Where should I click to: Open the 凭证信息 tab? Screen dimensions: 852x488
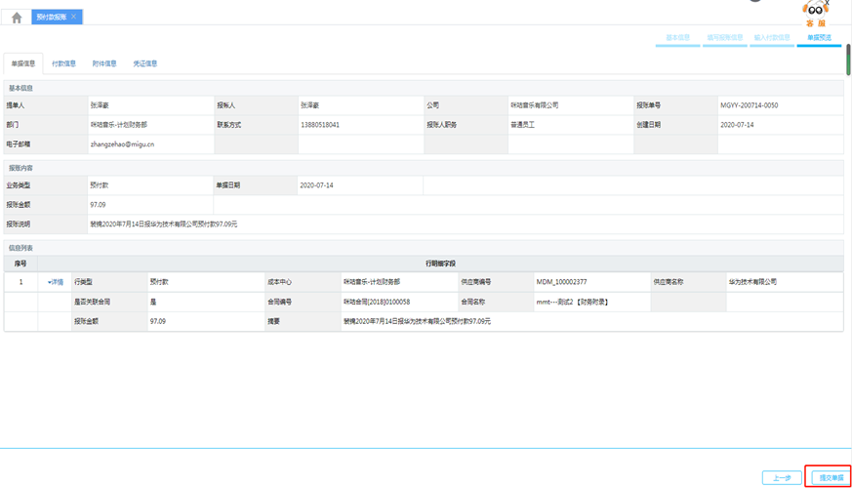click(145, 63)
